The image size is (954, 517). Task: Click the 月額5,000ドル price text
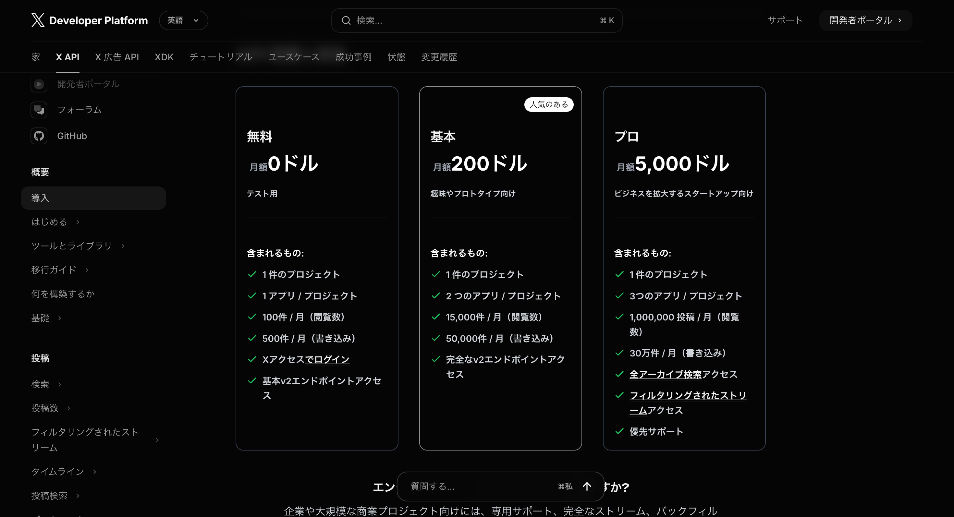coord(673,164)
